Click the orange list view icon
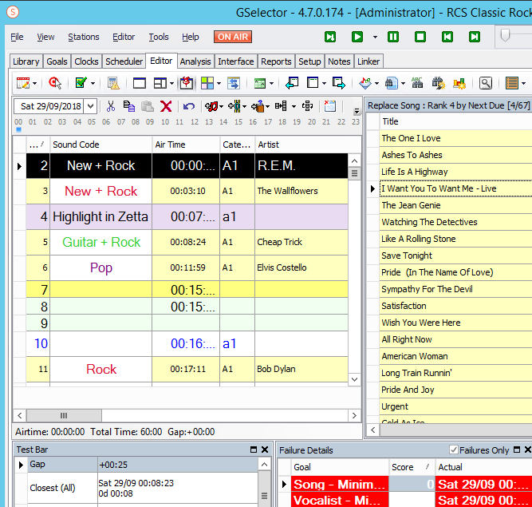Viewport: 532px width, 507px height. click(x=511, y=83)
